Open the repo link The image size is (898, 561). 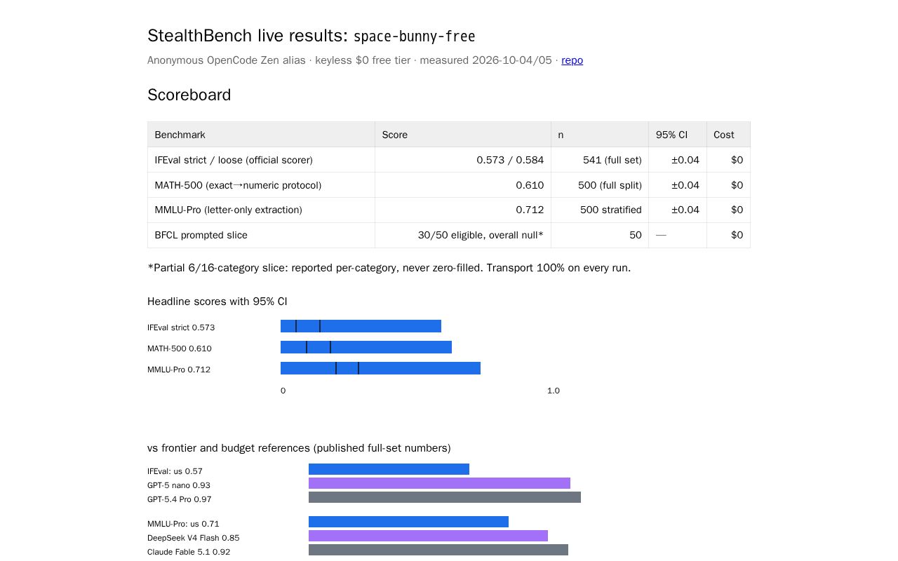[x=572, y=60]
